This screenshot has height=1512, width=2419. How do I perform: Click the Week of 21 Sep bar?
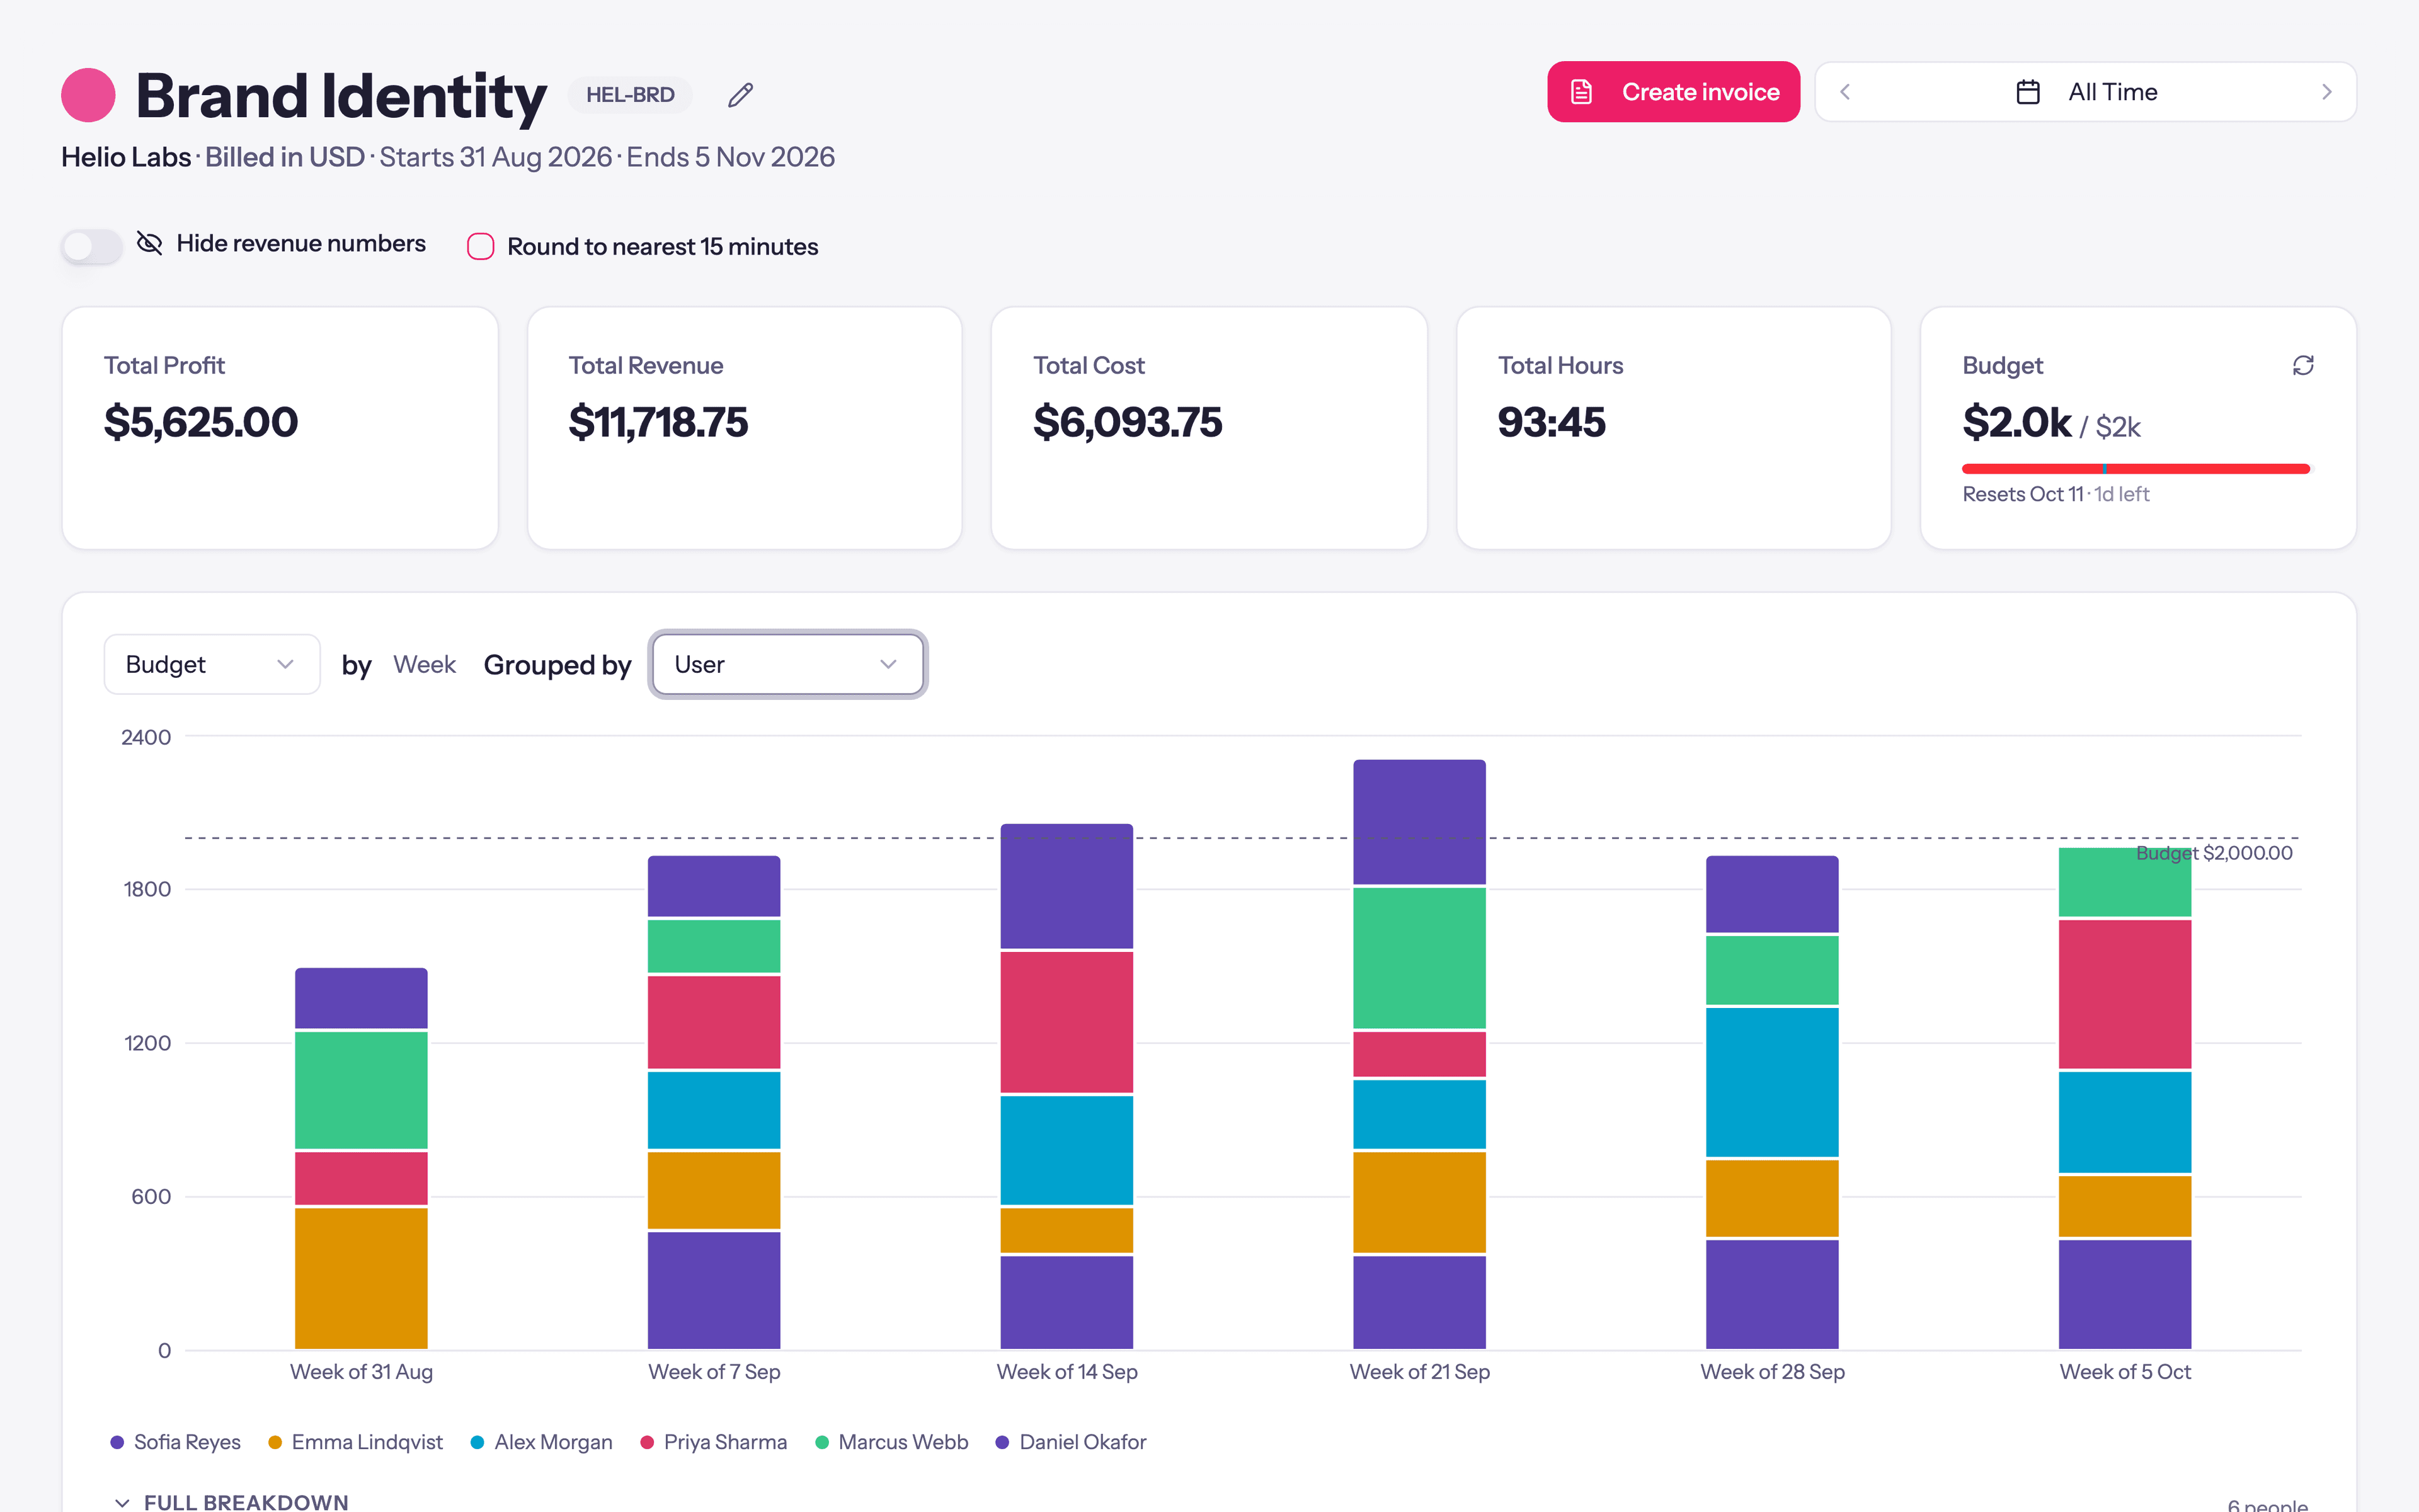1419,1054
